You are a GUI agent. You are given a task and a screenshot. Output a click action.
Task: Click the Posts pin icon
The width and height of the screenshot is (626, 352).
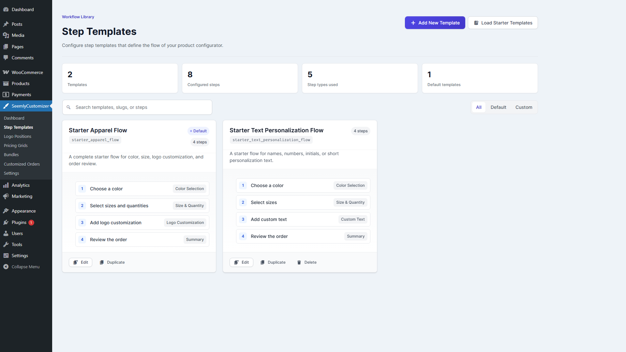pos(6,24)
